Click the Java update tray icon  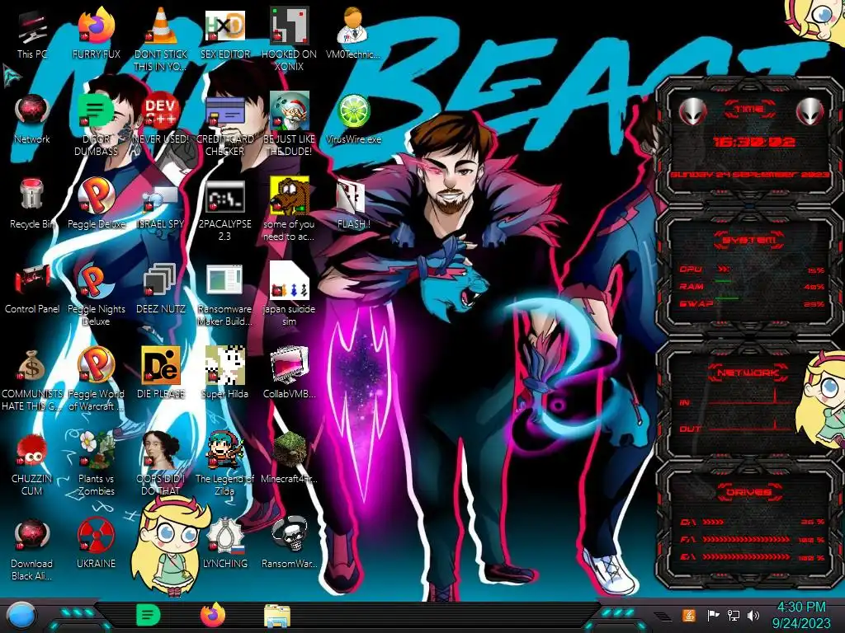pyautogui.click(x=689, y=615)
